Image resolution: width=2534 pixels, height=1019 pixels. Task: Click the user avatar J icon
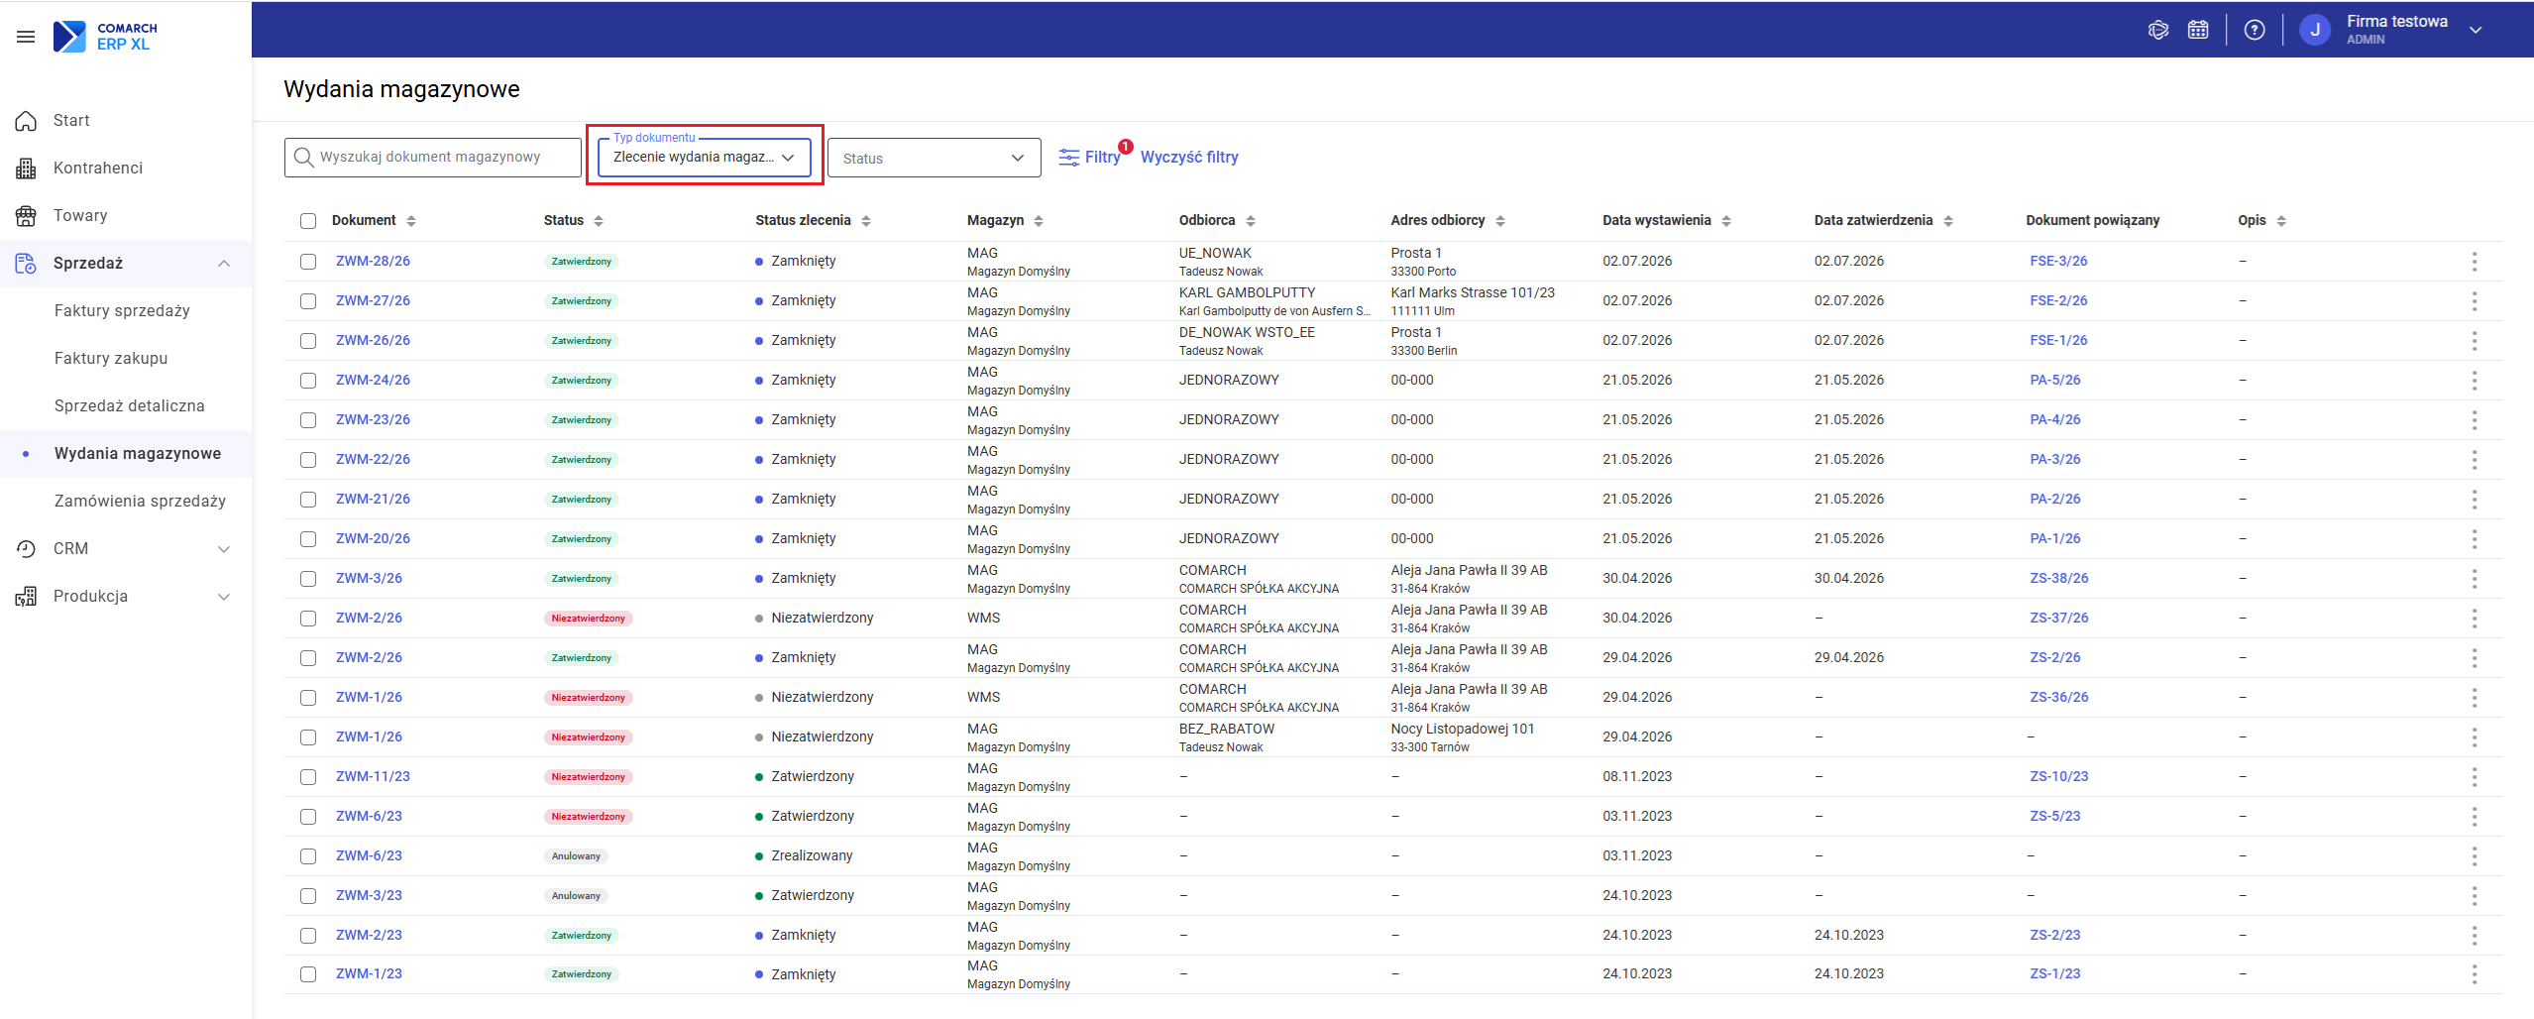(2315, 30)
